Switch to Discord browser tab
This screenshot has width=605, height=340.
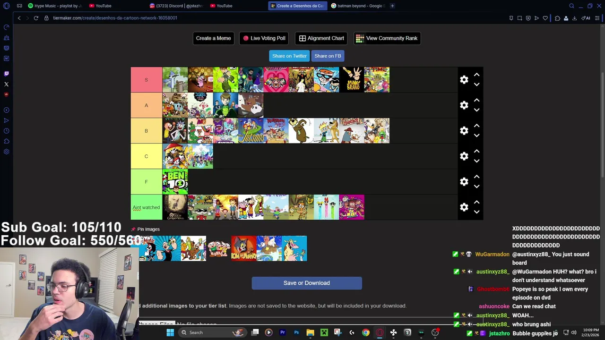coord(177,6)
